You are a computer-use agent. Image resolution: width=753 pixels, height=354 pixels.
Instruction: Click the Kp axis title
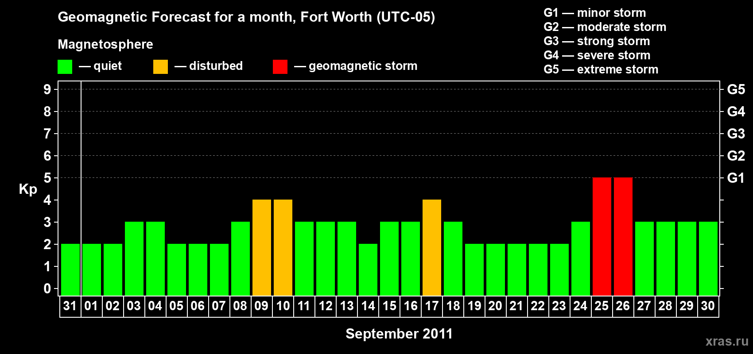[28, 189]
